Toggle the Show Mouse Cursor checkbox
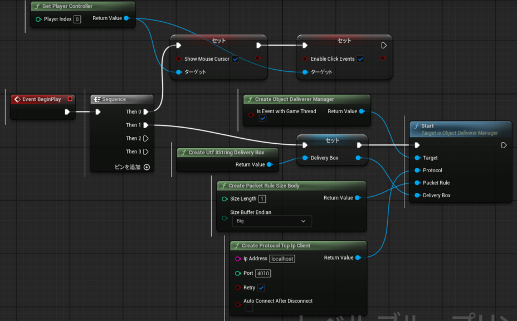Image resolution: width=517 pixels, height=321 pixels. coord(235,59)
